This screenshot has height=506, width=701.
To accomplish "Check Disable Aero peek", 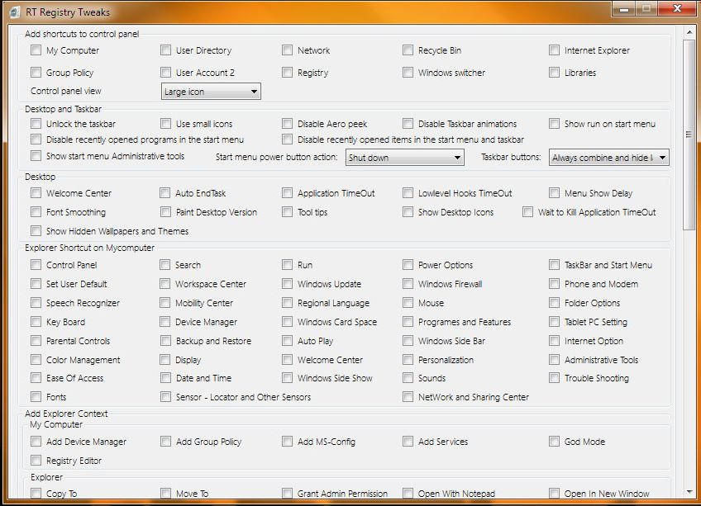I will point(287,123).
